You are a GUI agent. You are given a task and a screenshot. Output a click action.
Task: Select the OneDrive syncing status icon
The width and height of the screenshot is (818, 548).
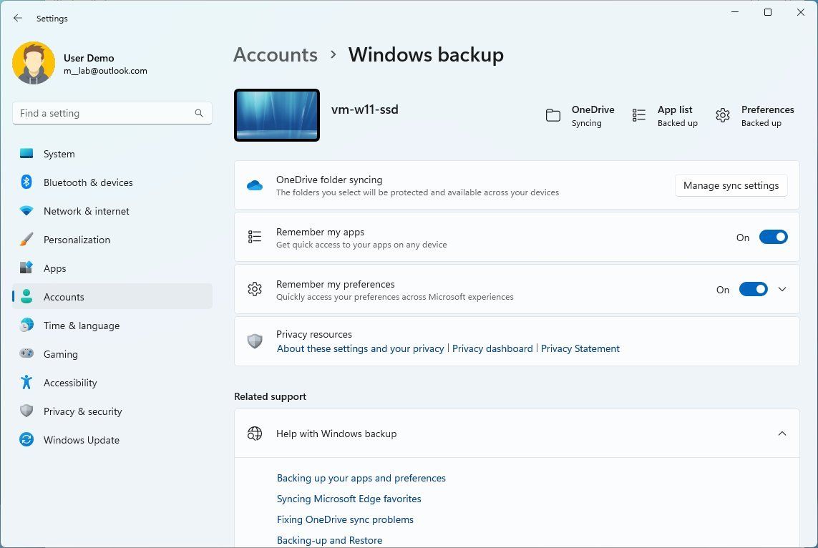coord(552,114)
